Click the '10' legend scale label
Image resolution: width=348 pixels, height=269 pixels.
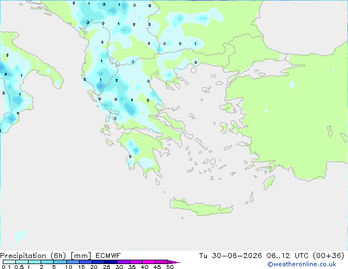(x=69, y=267)
